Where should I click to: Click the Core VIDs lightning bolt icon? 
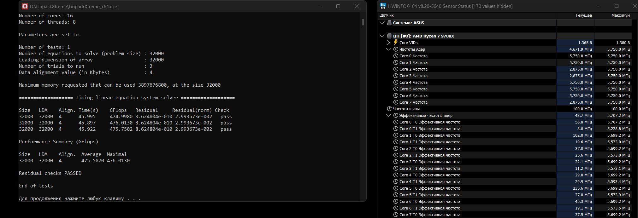[x=396, y=43]
